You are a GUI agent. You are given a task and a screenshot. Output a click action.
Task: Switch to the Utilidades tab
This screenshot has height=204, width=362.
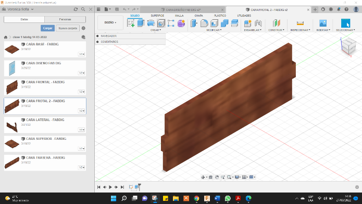[244, 16]
